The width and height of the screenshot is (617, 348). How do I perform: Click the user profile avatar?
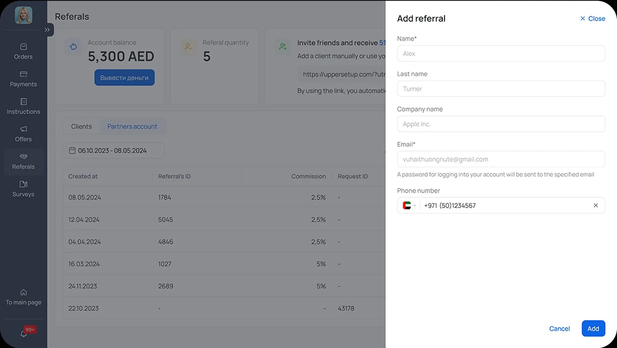coord(23,15)
